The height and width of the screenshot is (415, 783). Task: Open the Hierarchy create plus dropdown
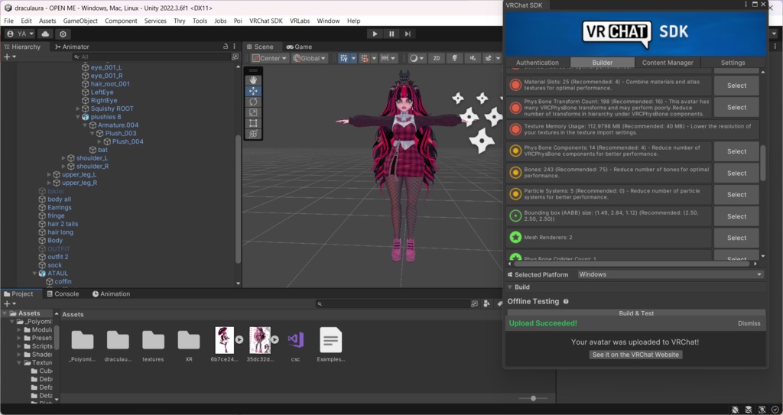[x=10, y=57]
